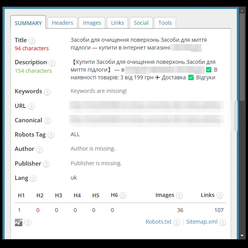
Task: Click the H1 column header
Action: coord(21,195)
